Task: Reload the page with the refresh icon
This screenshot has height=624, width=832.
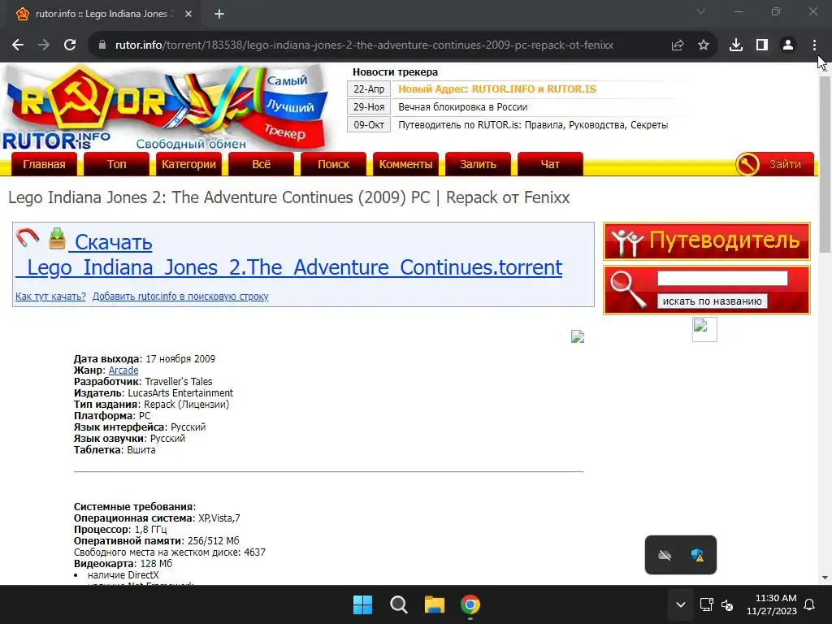Action: point(70,45)
